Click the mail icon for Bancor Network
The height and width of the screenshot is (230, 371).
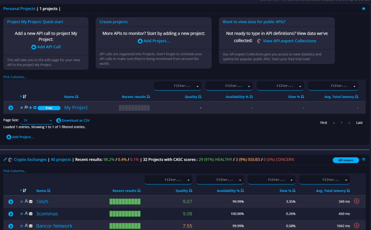coord(31,226)
